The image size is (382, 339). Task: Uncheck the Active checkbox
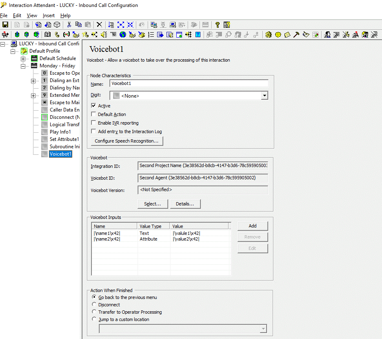point(93,106)
